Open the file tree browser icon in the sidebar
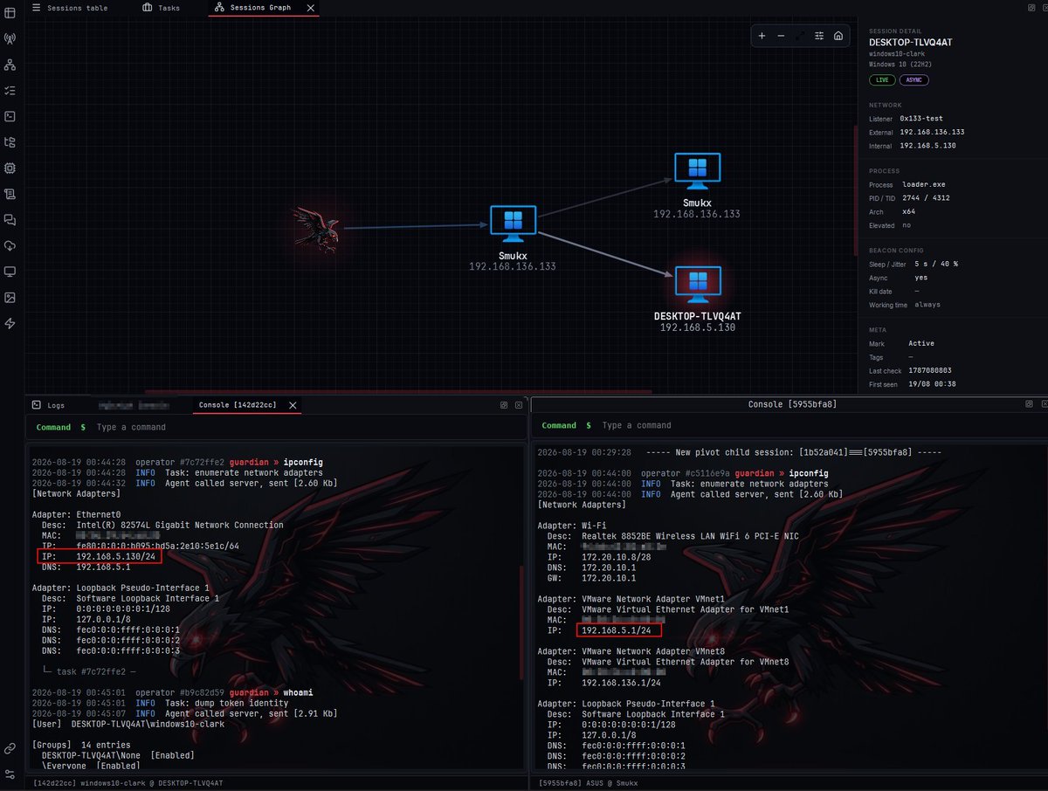This screenshot has width=1048, height=791. (x=10, y=141)
